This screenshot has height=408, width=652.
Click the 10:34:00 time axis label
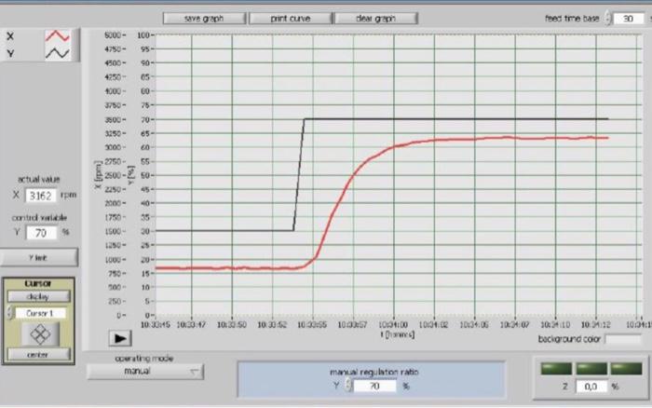coord(393,324)
